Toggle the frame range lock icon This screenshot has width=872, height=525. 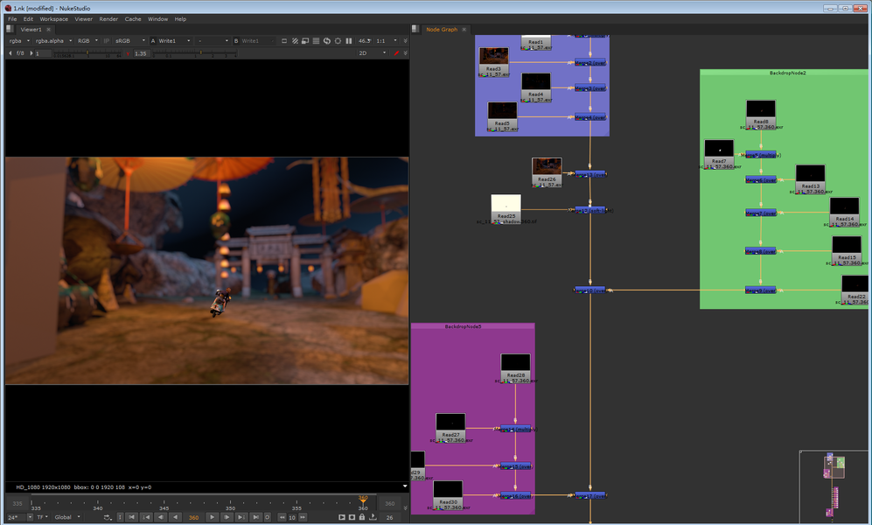pyautogui.click(x=362, y=517)
